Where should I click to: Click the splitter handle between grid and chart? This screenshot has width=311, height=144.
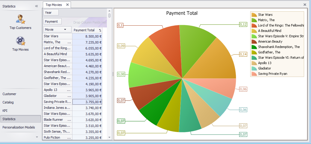(113, 74)
